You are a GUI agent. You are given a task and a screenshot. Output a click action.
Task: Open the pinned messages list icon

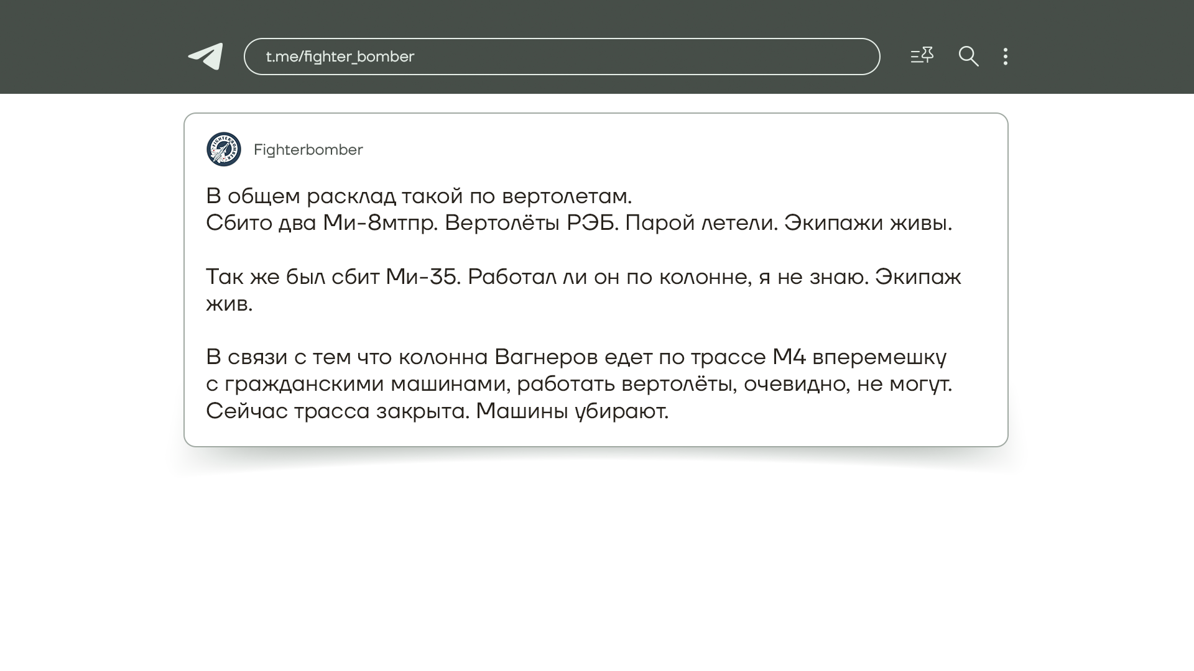922,56
